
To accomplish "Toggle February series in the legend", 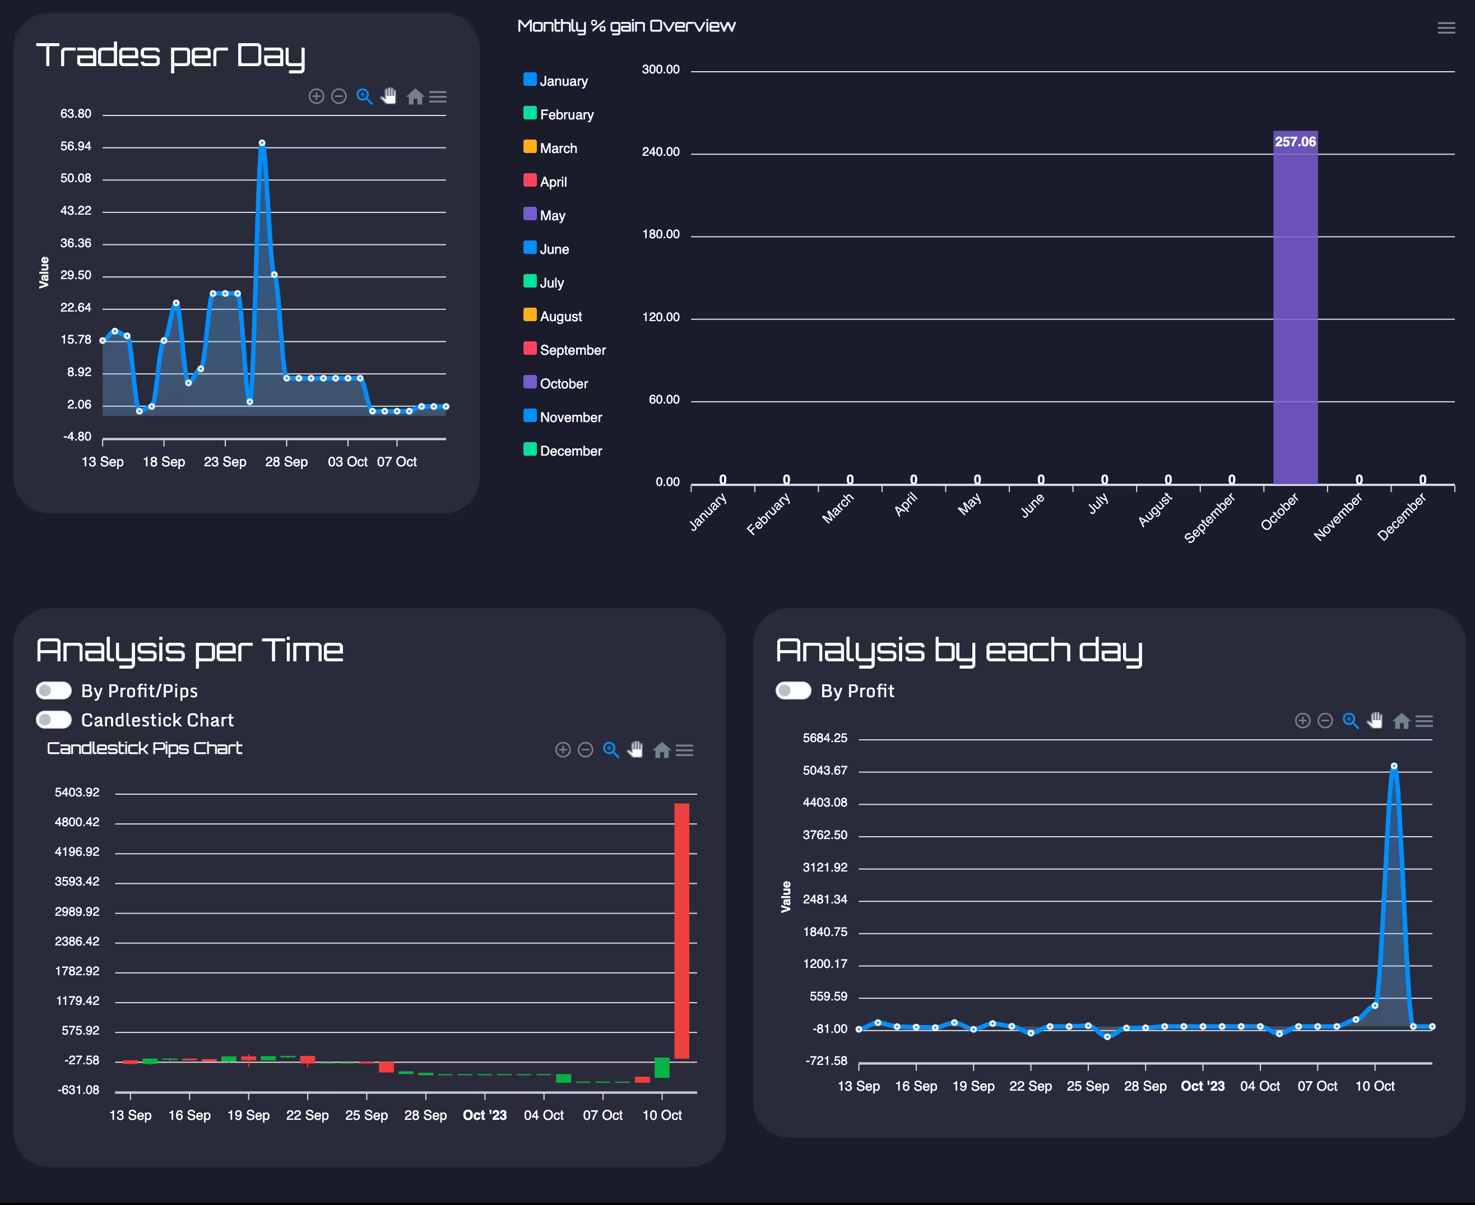I will tap(559, 114).
